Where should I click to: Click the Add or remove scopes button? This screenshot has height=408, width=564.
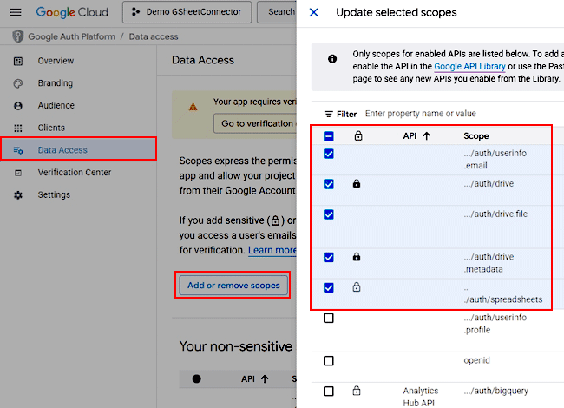233,286
